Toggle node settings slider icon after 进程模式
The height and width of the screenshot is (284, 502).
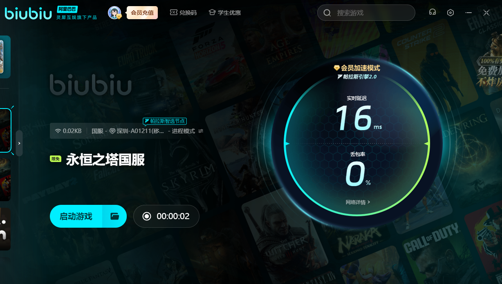[x=201, y=131]
